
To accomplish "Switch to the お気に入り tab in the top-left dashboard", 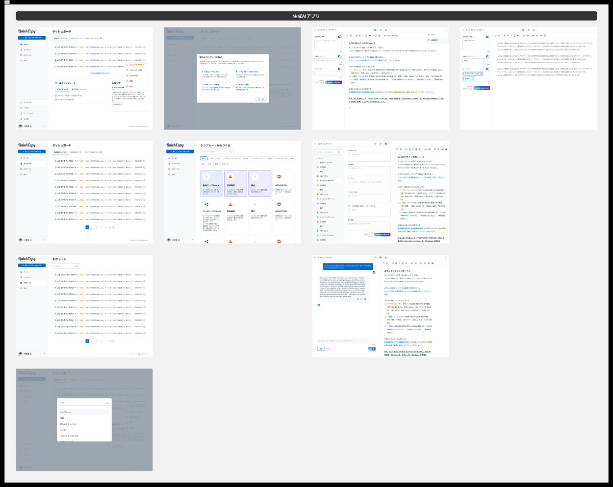I will [76, 38].
